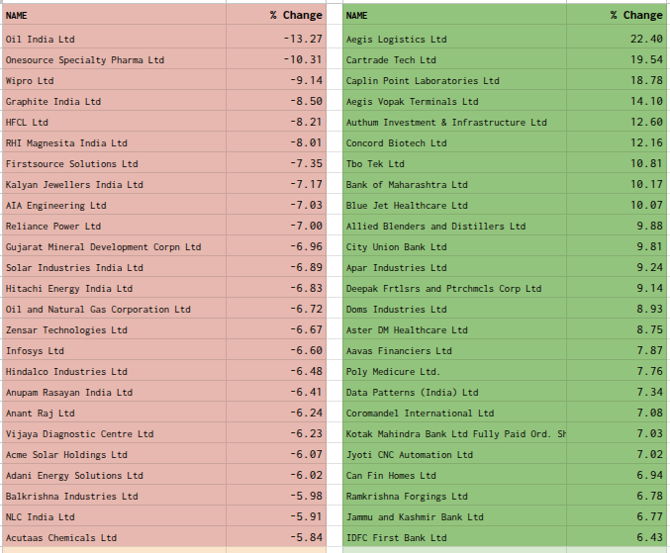
Task: Click Blue Jet Healthcare Ltd
Action: coord(454,206)
